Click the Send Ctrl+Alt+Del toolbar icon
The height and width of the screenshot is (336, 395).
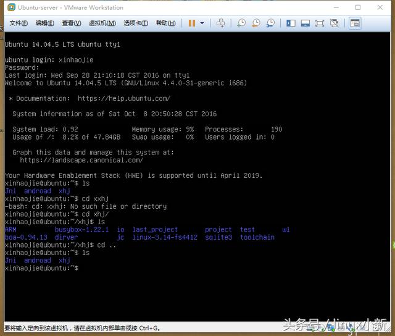point(221,23)
